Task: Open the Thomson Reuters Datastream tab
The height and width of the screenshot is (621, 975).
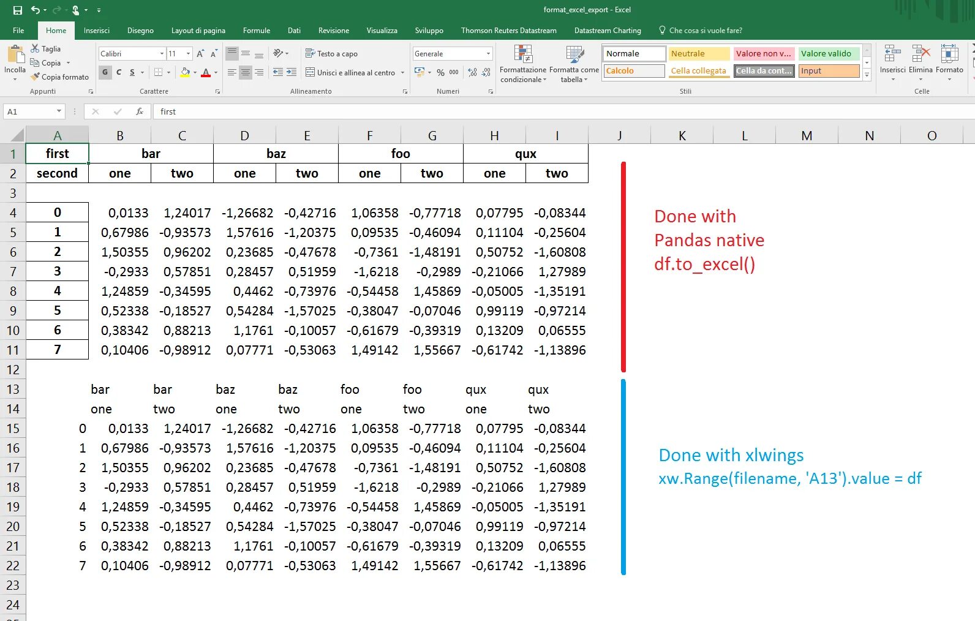Action: (x=509, y=31)
